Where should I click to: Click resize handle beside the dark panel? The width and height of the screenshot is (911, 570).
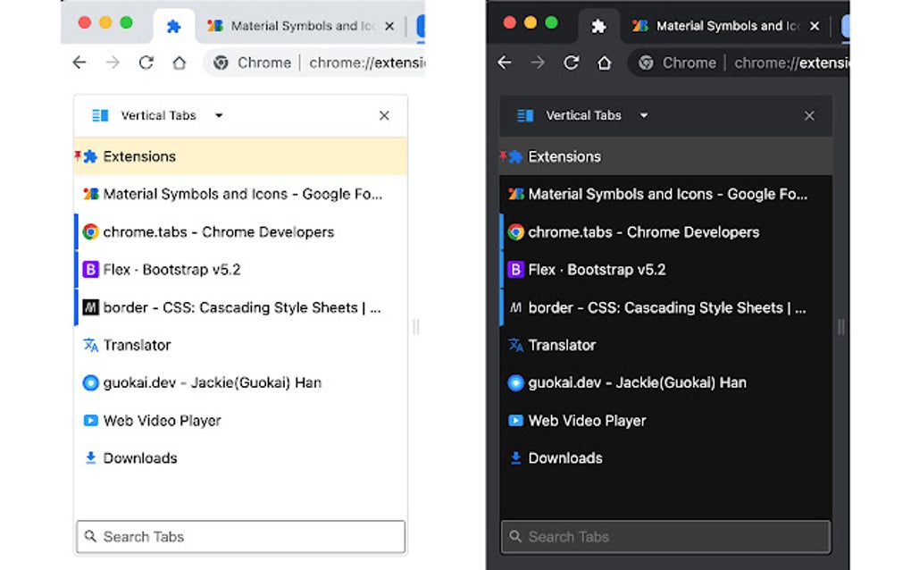click(840, 327)
